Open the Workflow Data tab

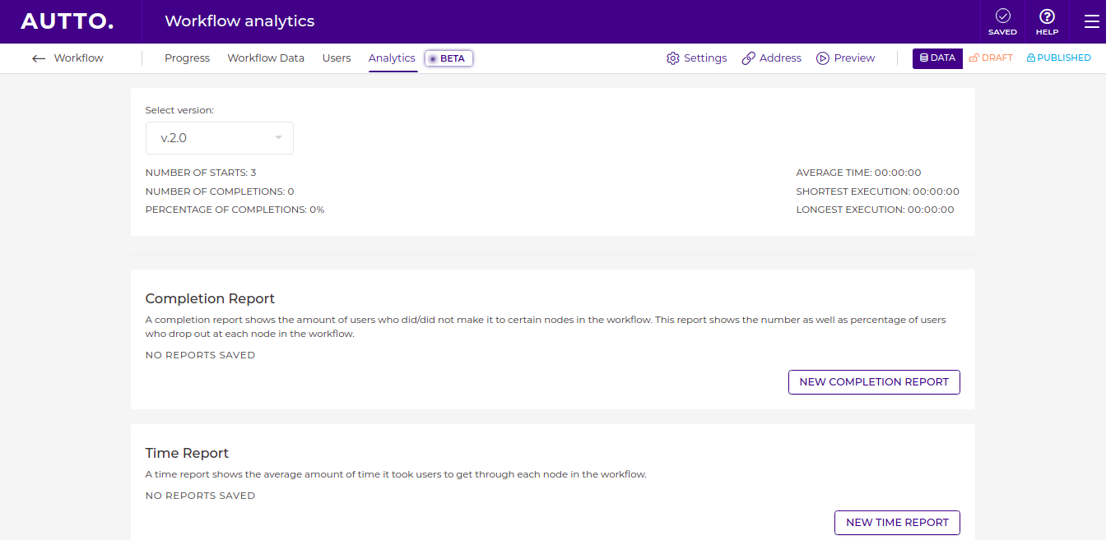(266, 58)
